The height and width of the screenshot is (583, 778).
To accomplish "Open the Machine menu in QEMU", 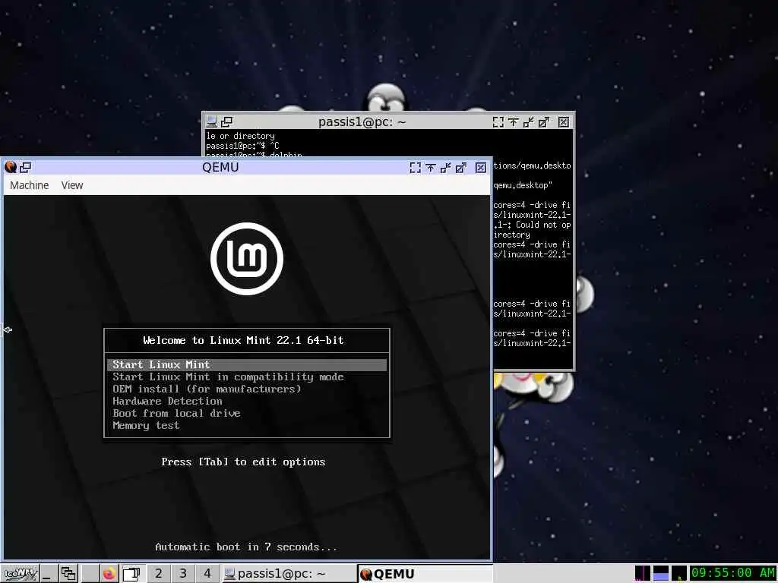I will [x=30, y=185].
